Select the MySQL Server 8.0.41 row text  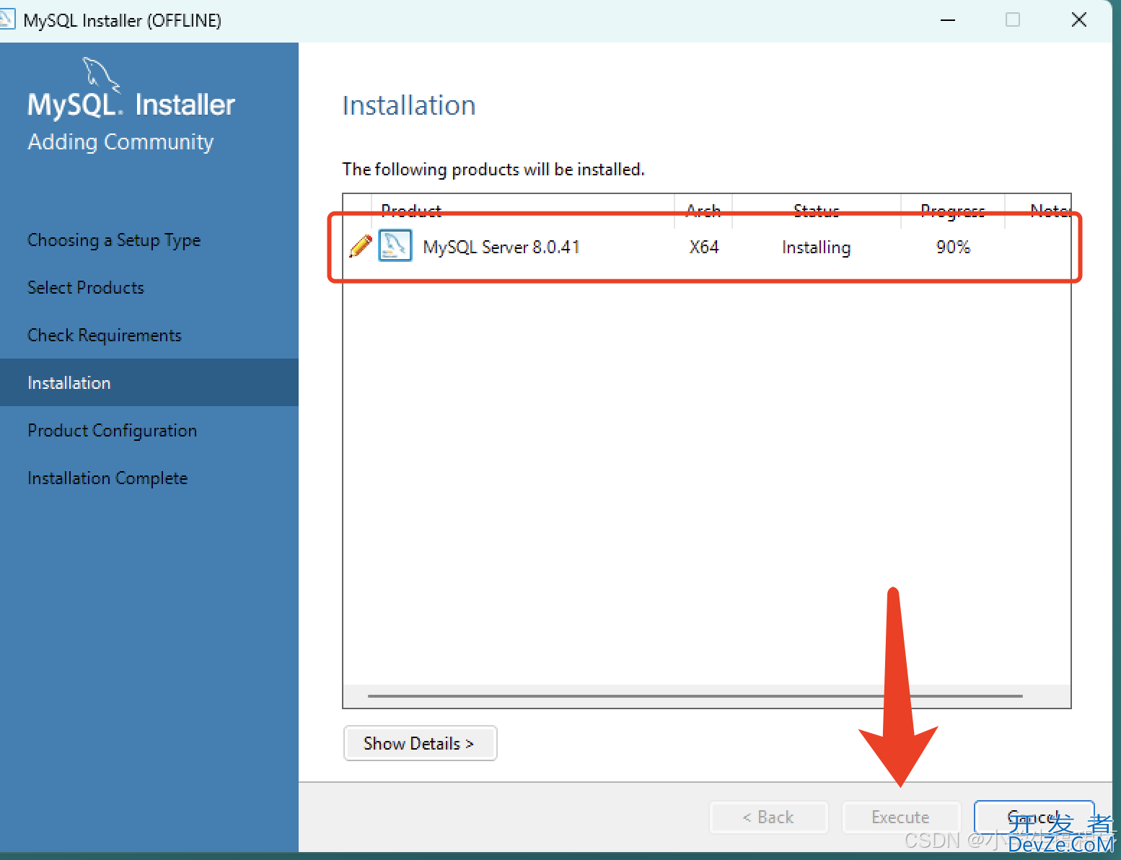[501, 247]
